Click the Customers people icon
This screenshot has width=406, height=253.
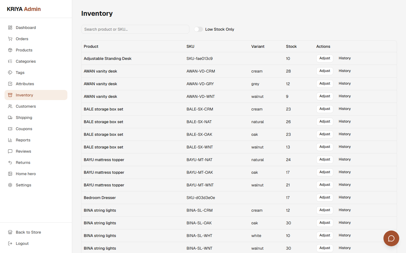10,106
